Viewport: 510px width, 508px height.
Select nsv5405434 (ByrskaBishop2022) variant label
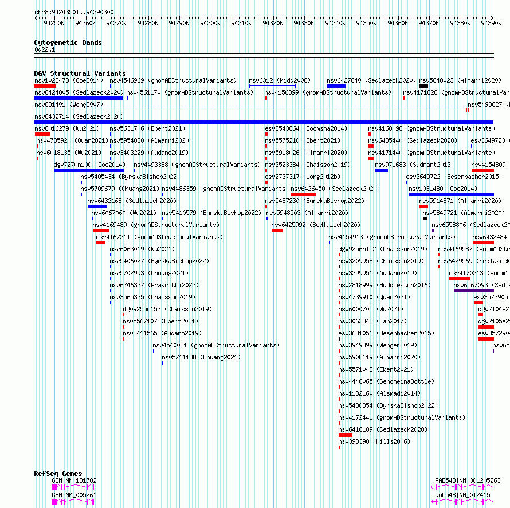click(130, 177)
